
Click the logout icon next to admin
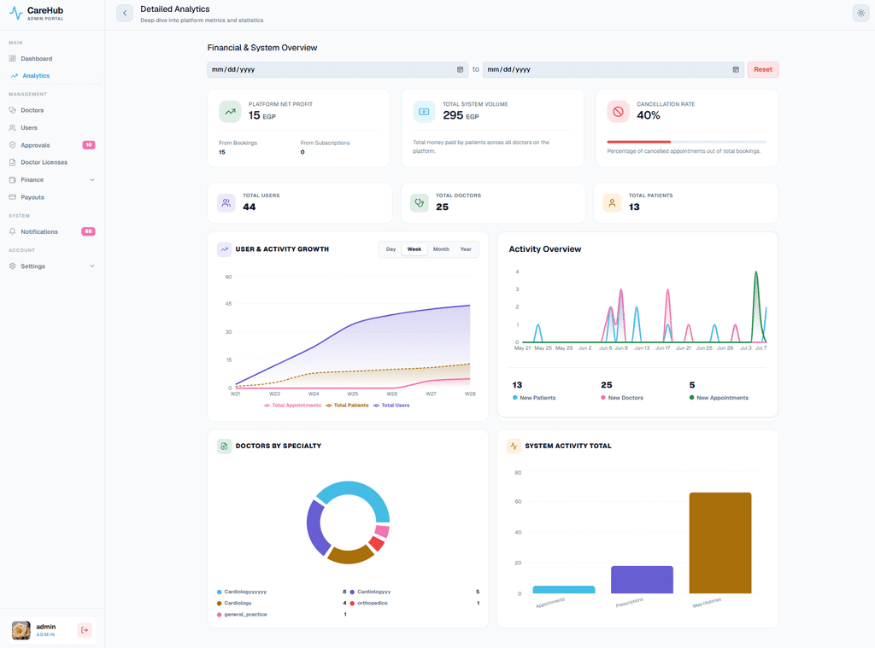click(85, 630)
